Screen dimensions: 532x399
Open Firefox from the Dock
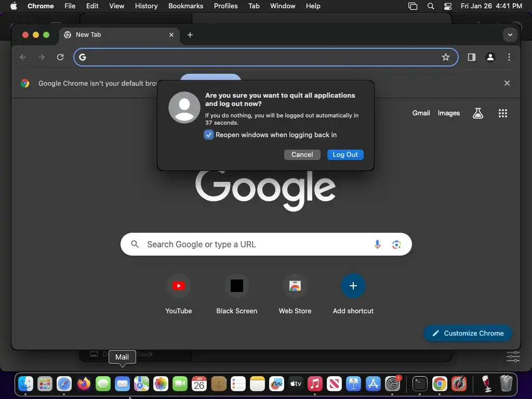pos(84,384)
